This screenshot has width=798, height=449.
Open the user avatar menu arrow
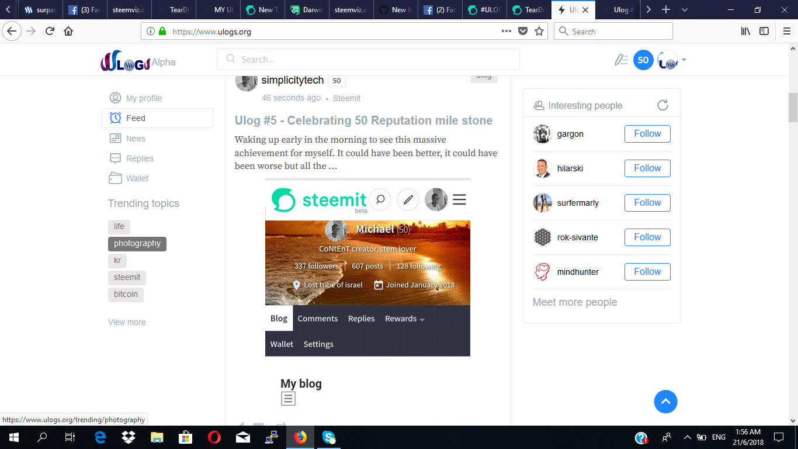click(684, 60)
